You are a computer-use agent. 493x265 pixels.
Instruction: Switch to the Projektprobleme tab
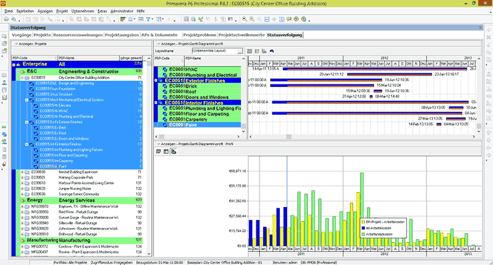click(x=200, y=35)
